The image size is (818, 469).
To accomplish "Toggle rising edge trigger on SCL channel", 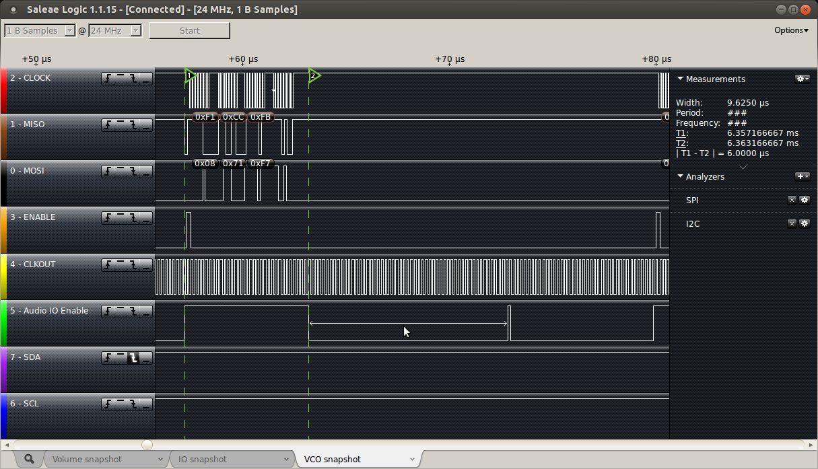I will pos(108,404).
